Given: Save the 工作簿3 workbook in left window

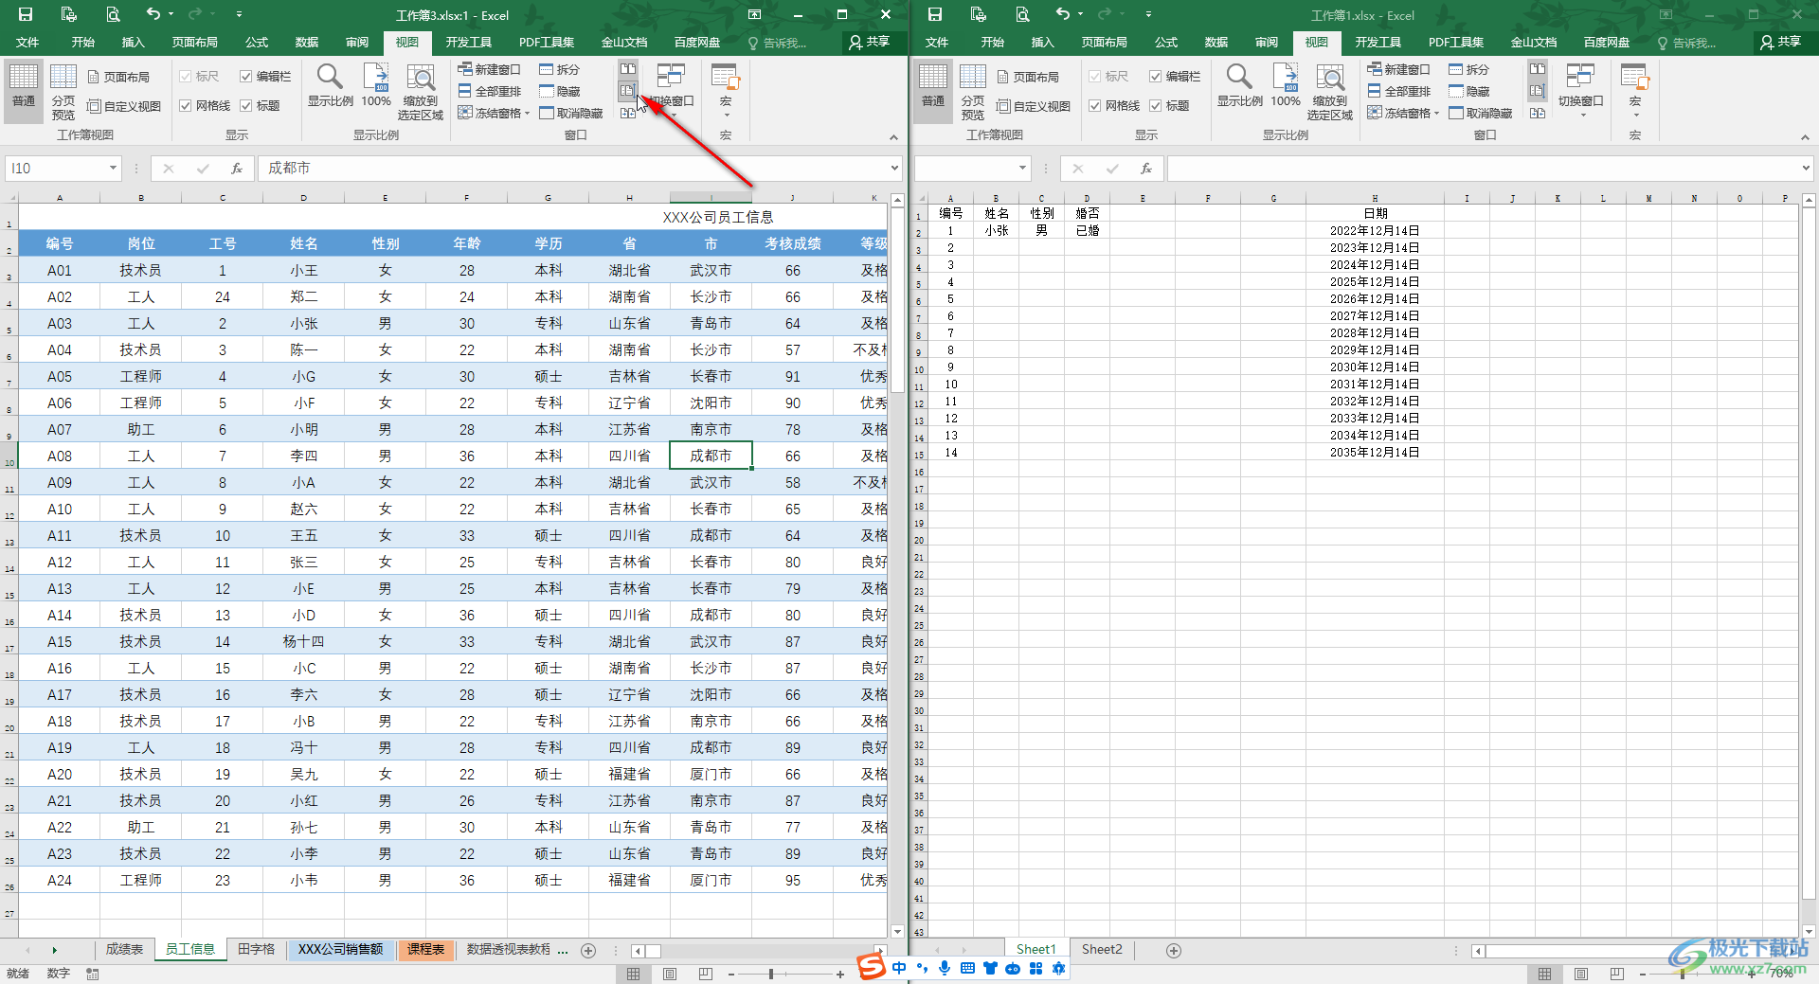Looking at the screenshot, I should (x=26, y=14).
